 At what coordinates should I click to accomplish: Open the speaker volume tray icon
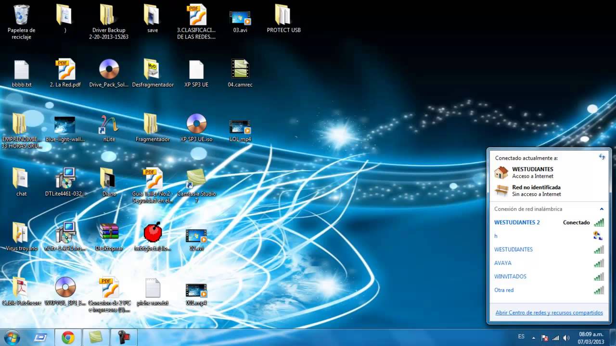pyautogui.click(x=566, y=337)
